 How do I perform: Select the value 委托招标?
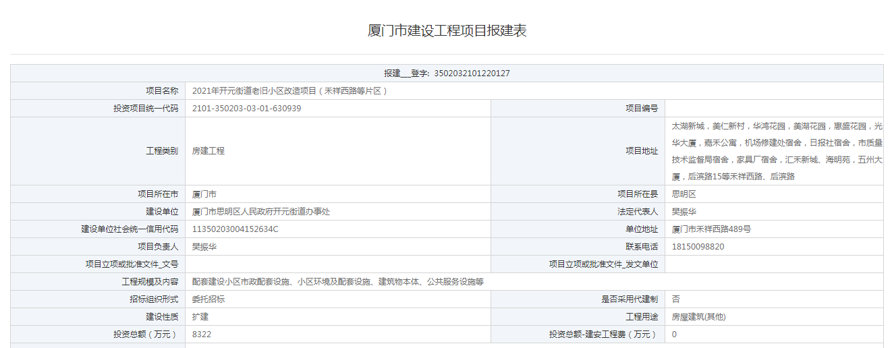click(208, 299)
